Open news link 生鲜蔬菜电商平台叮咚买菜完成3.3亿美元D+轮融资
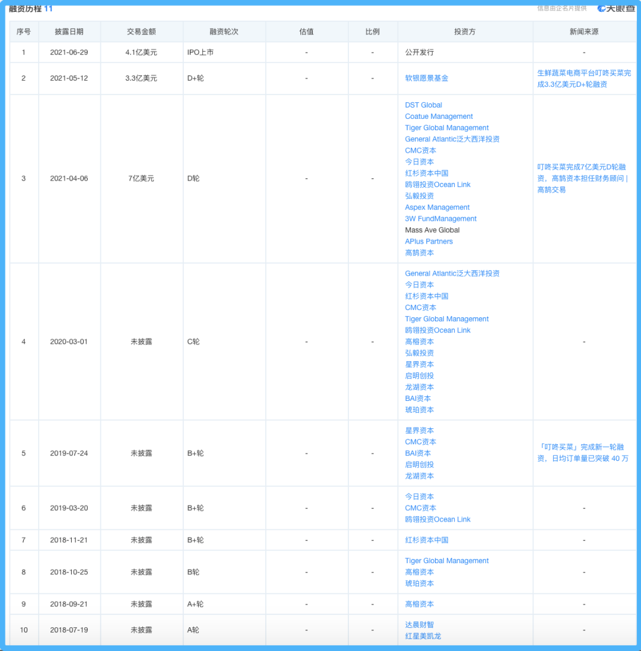The height and width of the screenshot is (651, 641). pos(584,78)
